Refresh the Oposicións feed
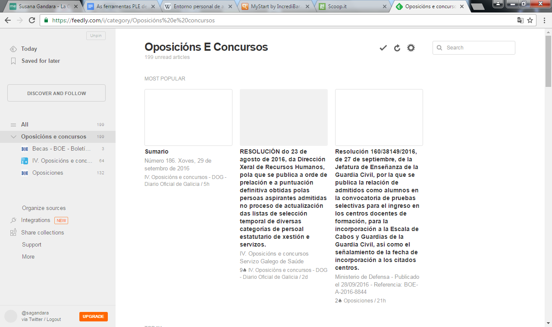Image resolution: width=552 pixels, height=327 pixels. click(397, 48)
